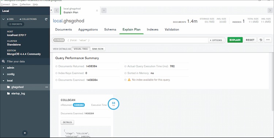The width and height of the screenshot is (274, 138).
Task: Create database with plus button
Action: pyautogui.click(x=25, y=133)
